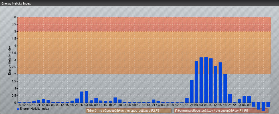Select the bar above the Κυ label

pyautogui.click(x=197, y=82)
